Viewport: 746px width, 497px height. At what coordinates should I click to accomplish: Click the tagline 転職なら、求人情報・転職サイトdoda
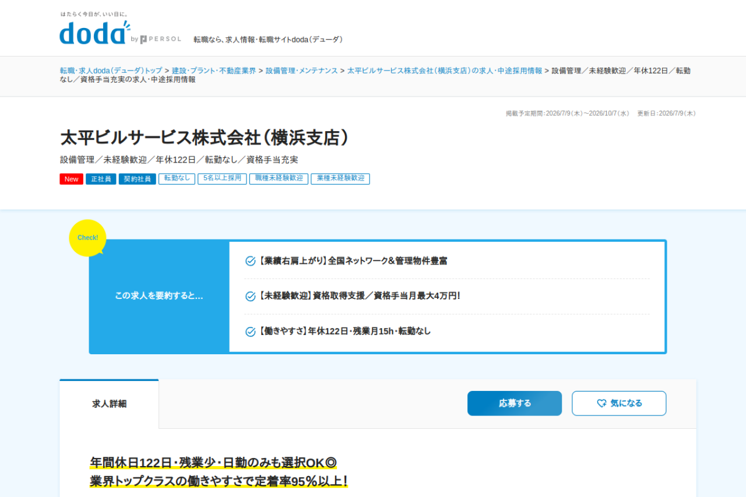point(268,40)
